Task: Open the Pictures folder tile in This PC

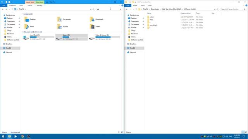Action: coord(63,27)
